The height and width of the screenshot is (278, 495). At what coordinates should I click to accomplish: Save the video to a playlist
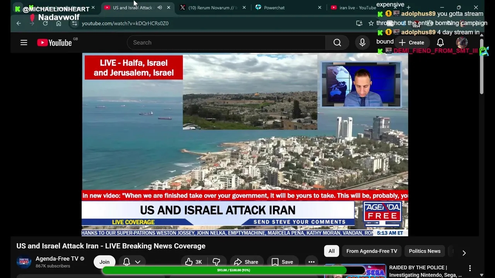pyautogui.click(x=282, y=262)
